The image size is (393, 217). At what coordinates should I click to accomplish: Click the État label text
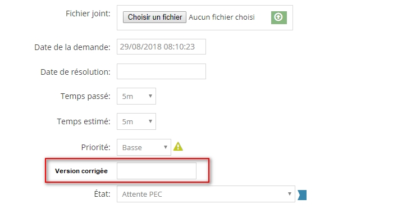102,194
